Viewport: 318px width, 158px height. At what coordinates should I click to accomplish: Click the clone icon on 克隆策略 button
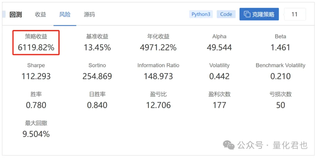(x=247, y=14)
